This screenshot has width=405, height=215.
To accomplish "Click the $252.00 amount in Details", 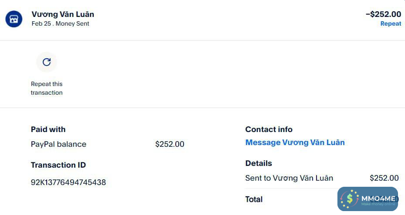I will (384, 178).
